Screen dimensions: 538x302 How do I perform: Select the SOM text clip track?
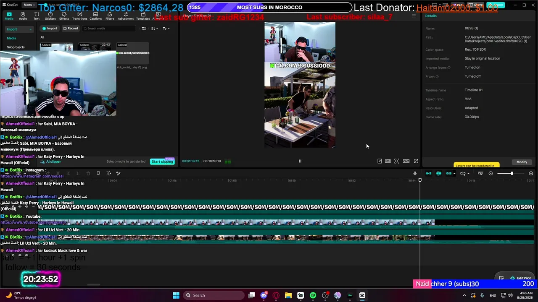pyautogui.click(x=286, y=207)
